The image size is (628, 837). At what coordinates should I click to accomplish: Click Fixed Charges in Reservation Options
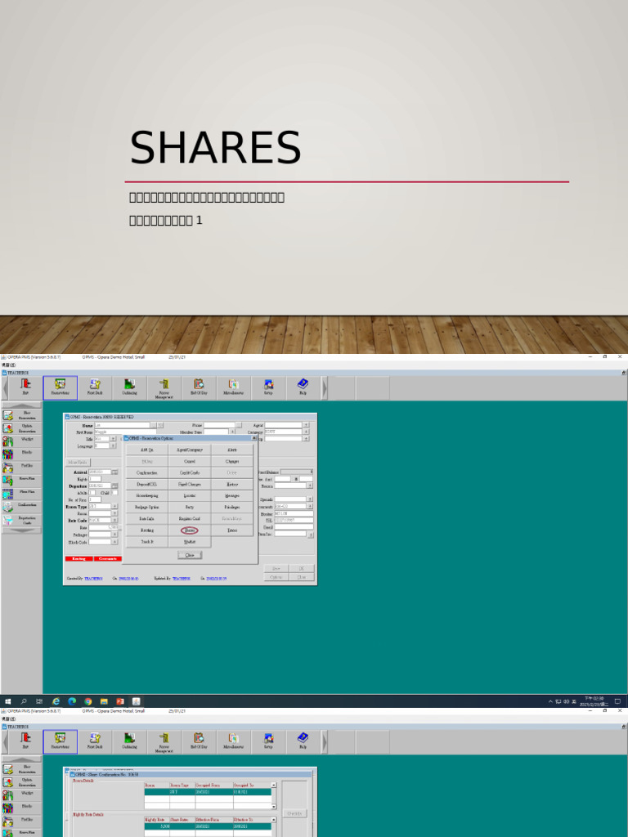(x=190, y=484)
